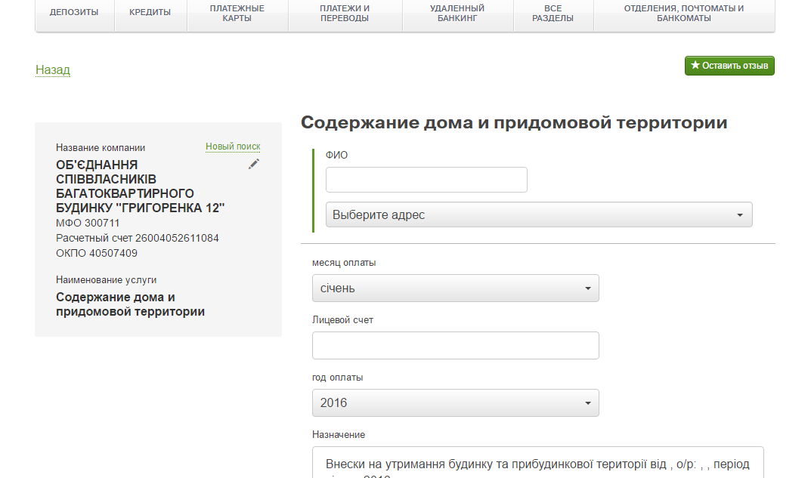Click the Новый поиск link
811x478 pixels.
point(233,146)
